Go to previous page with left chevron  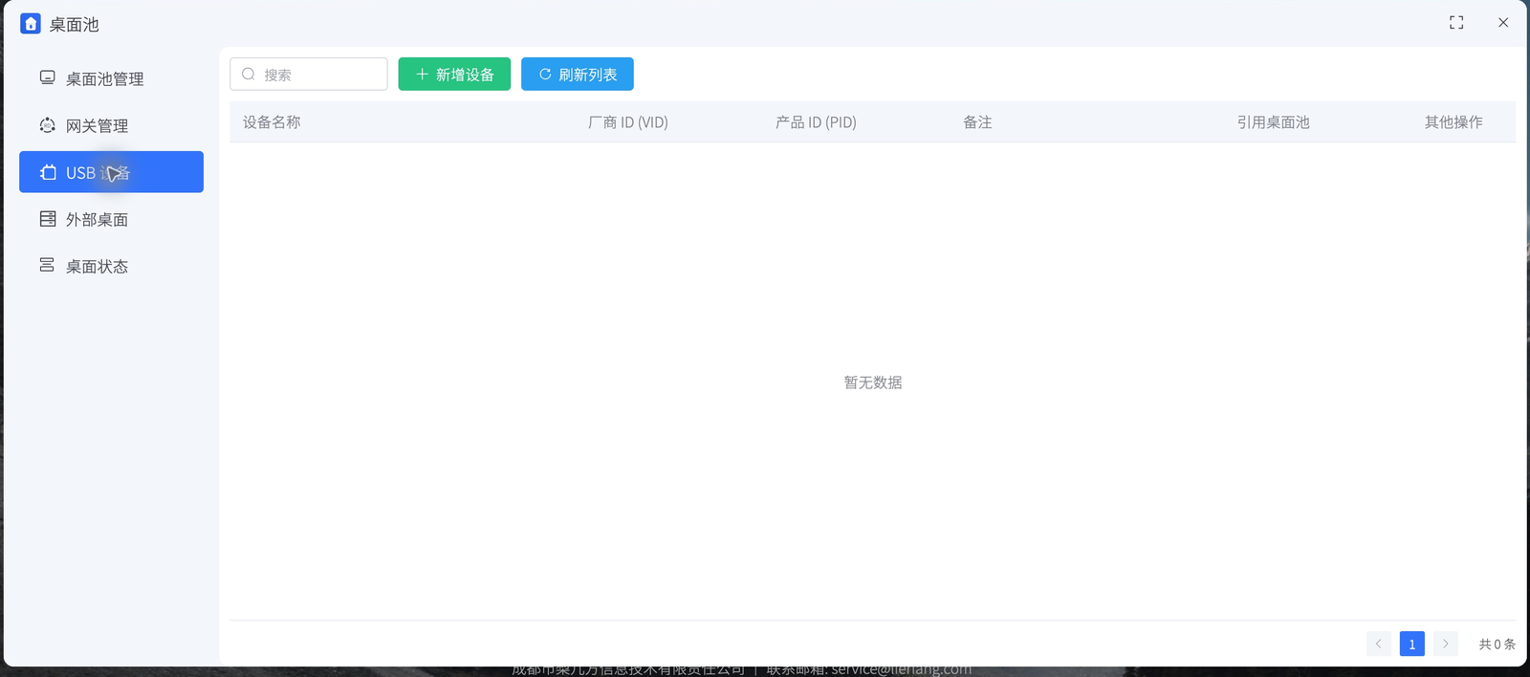(1379, 644)
